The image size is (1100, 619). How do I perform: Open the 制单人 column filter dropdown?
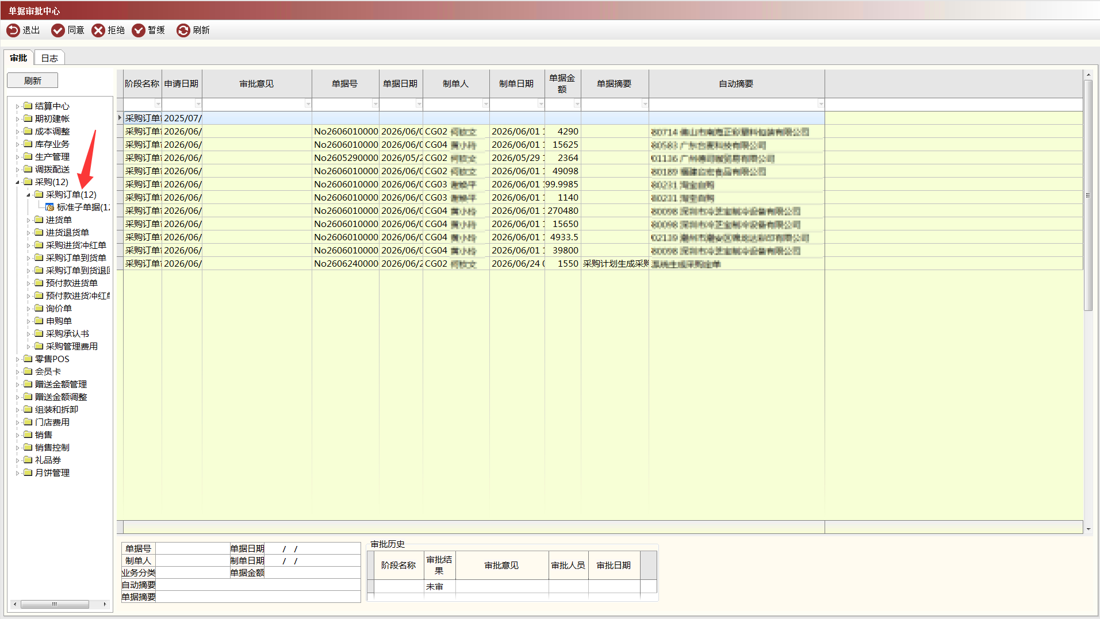coord(486,104)
